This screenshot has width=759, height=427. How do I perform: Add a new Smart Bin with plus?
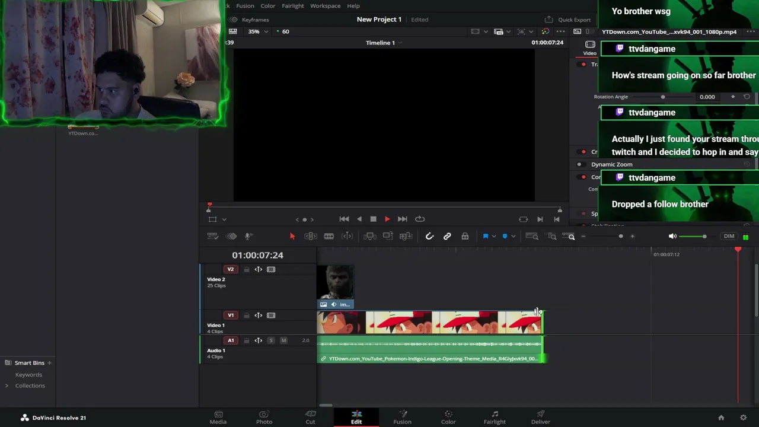(49, 363)
